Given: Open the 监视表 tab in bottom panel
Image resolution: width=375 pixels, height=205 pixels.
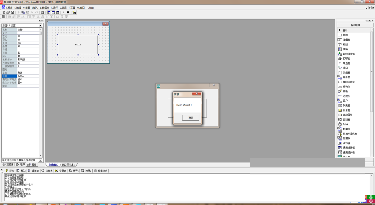Looking at the screenshot, I should click(47, 171).
